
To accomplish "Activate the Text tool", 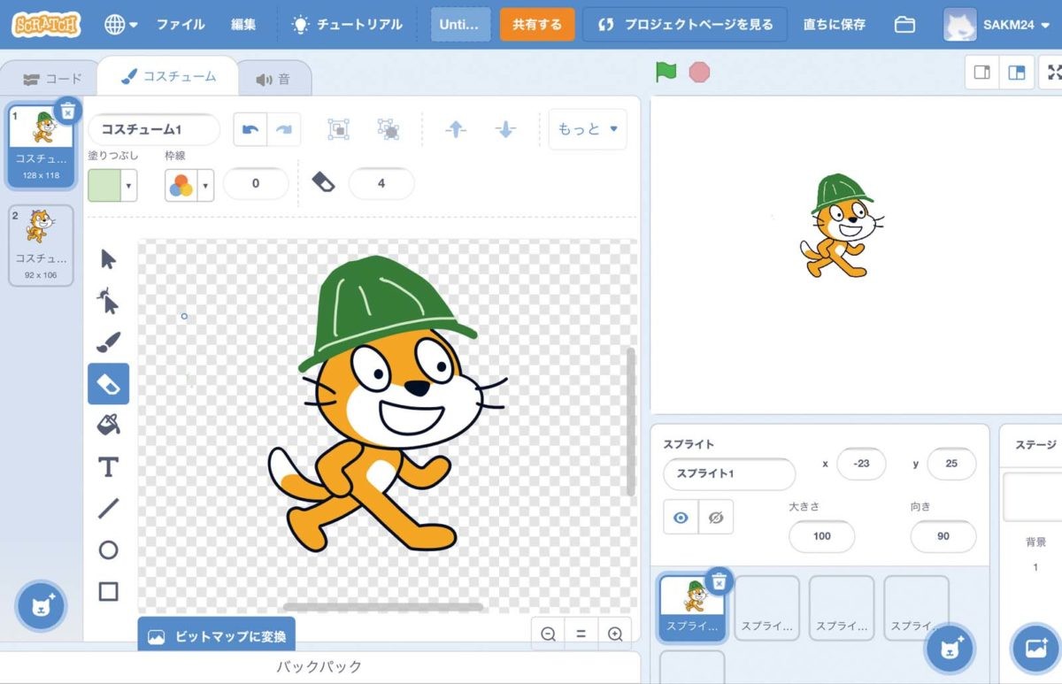I will coord(108,467).
